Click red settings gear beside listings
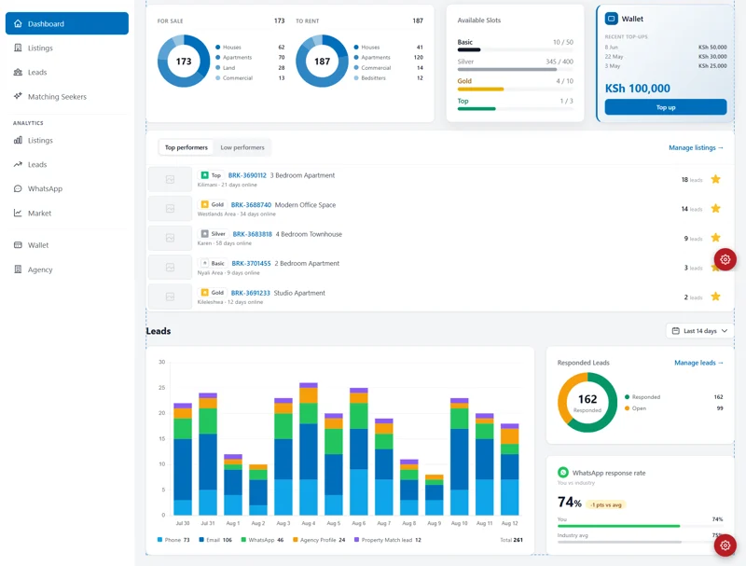Image resolution: width=746 pixels, height=566 pixels. [x=725, y=260]
